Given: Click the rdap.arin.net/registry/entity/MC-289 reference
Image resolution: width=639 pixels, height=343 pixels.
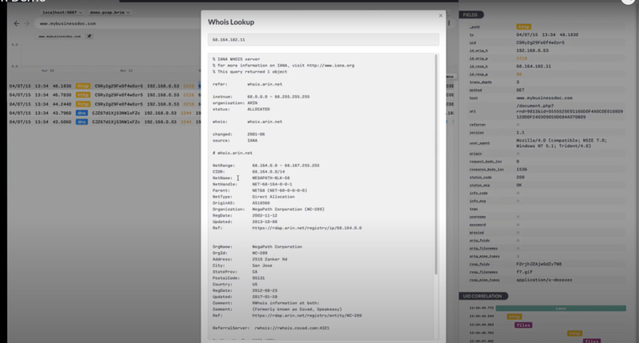Looking at the screenshot, I should [x=307, y=316].
